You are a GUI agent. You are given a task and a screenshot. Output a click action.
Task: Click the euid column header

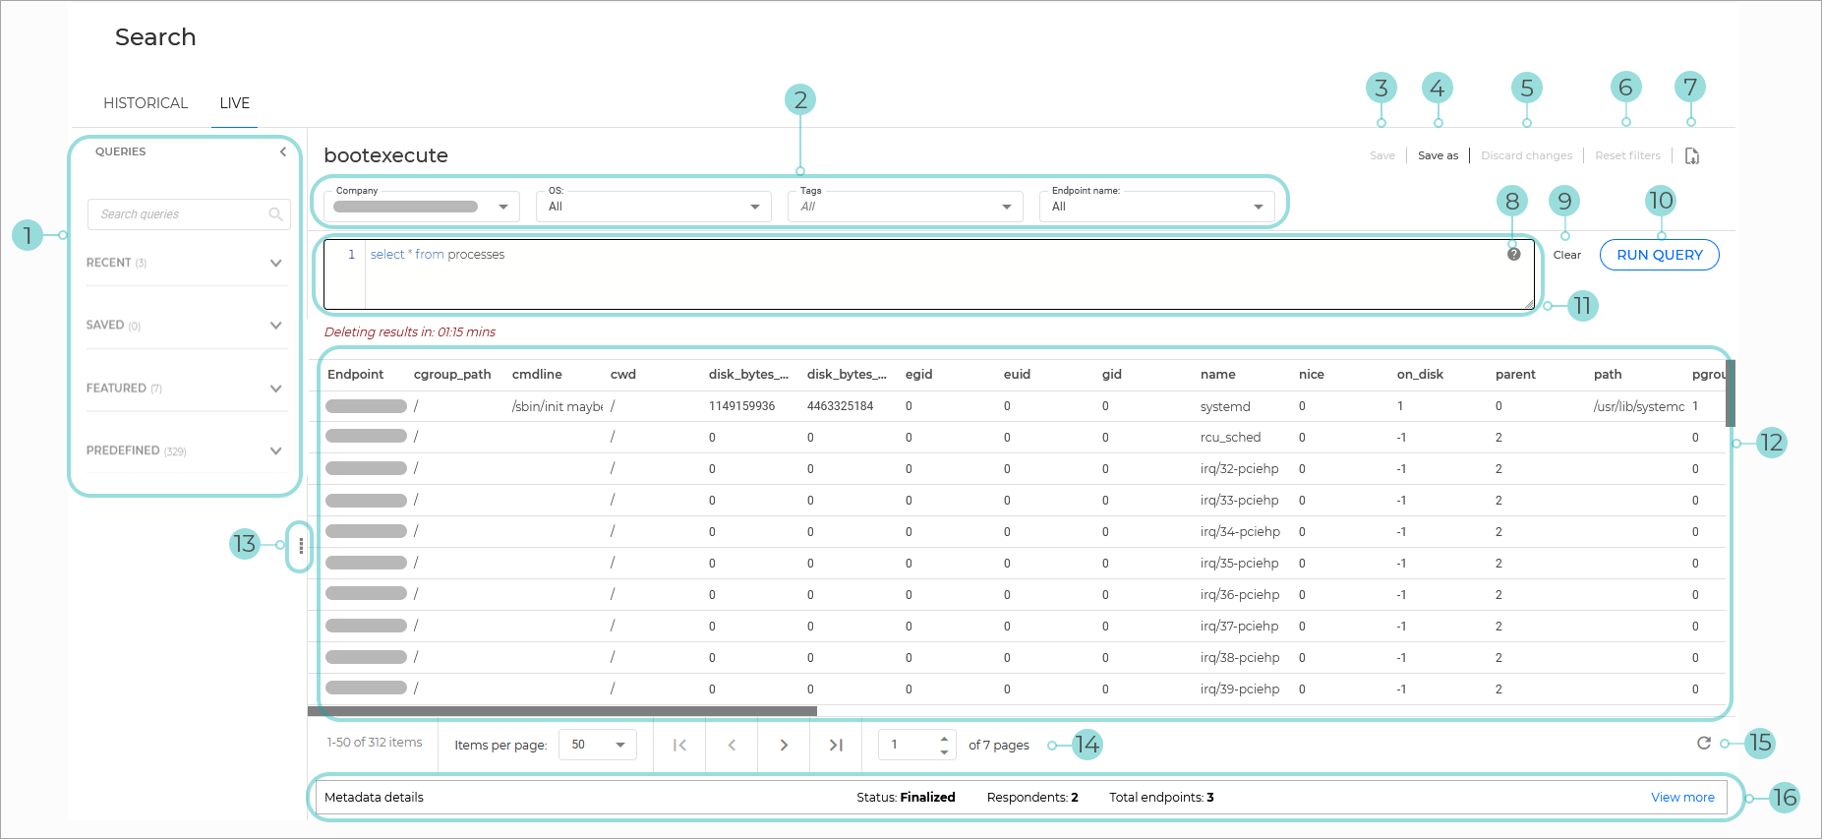[x=1017, y=375]
